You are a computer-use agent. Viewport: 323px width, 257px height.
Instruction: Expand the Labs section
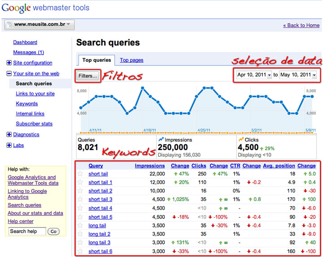9,146
